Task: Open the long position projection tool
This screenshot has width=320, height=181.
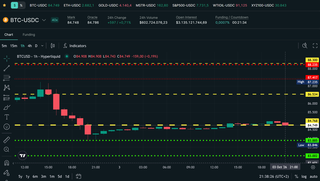Action: [x=7, y=97]
